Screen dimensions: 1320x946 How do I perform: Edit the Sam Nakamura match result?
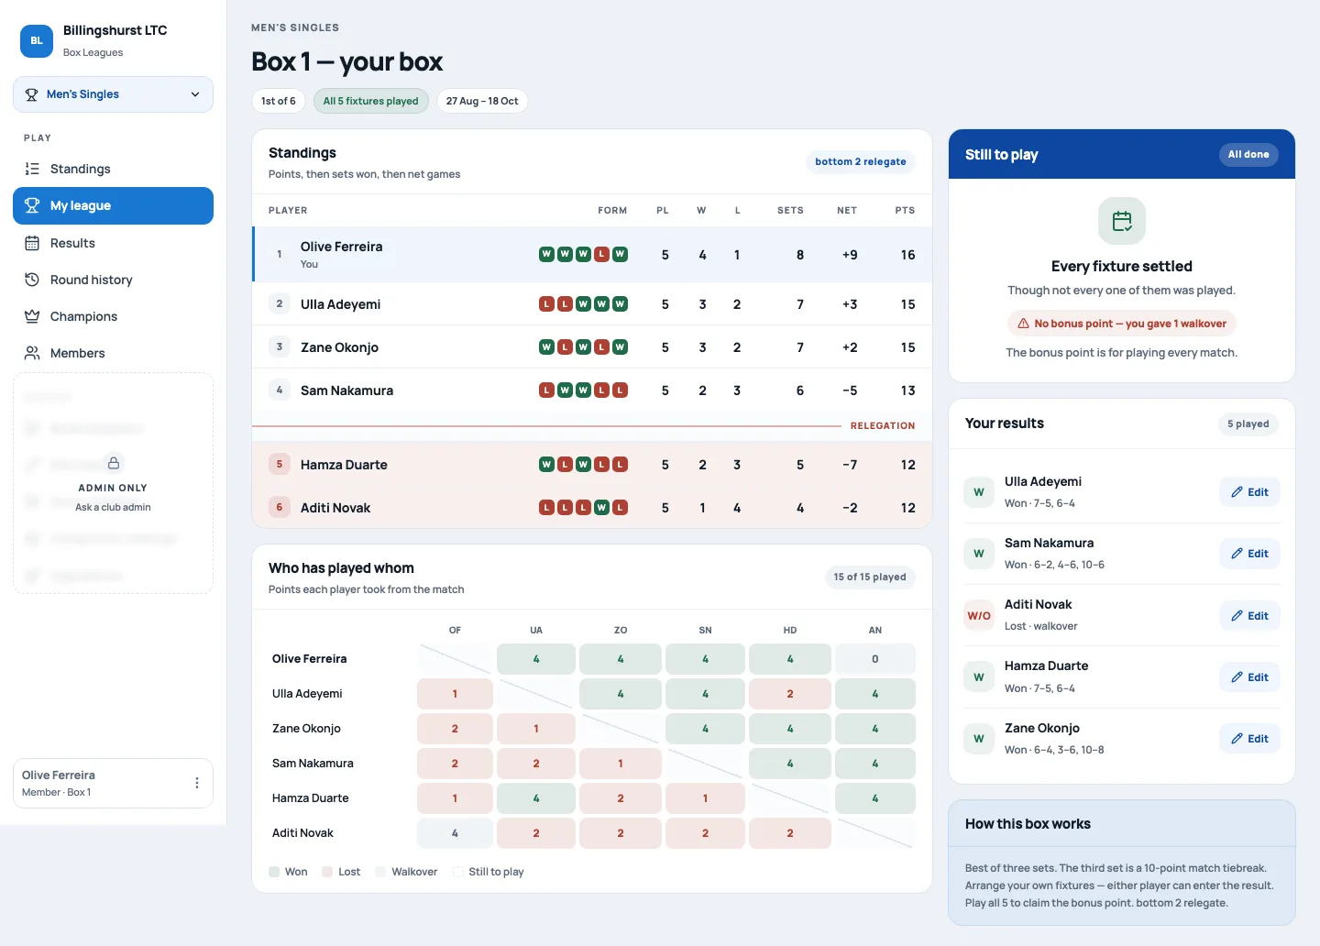tap(1249, 554)
